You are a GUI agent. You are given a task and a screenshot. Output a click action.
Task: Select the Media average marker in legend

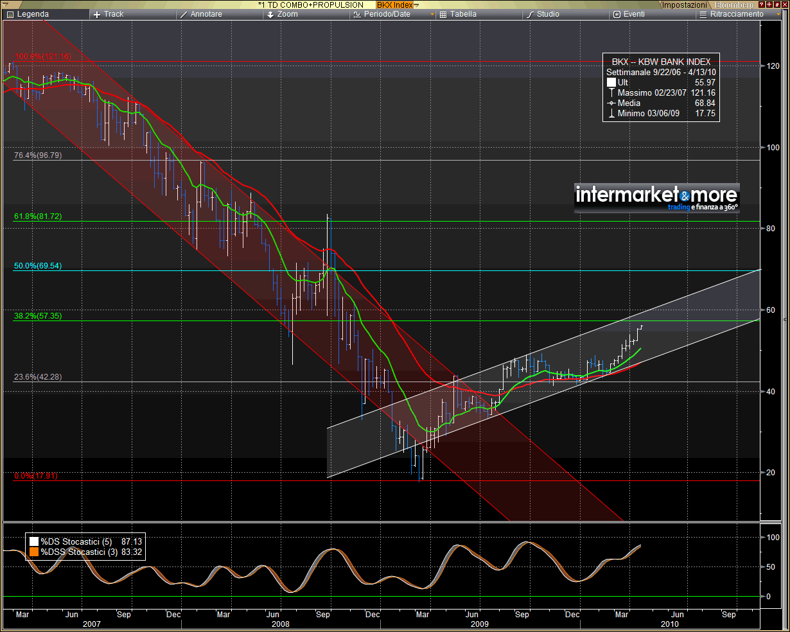pyautogui.click(x=611, y=103)
